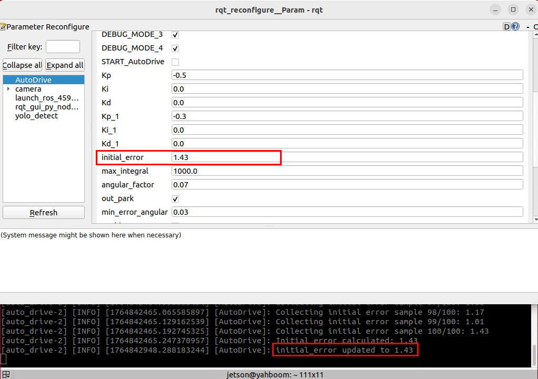Click the Kp_1 value field
This screenshot has height=379, width=538.
[347, 116]
